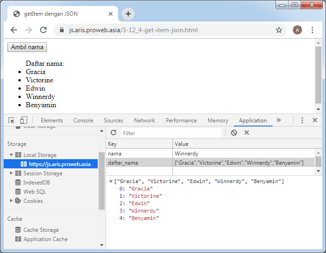Open the Cache Storage item
The height and width of the screenshot is (253, 326).
click(x=41, y=230)
